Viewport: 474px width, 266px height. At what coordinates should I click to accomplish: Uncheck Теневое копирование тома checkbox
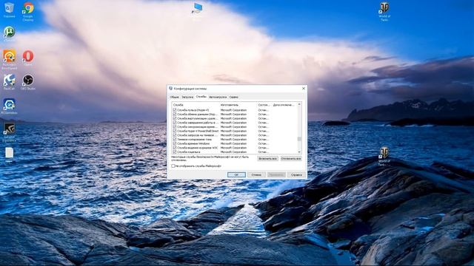175,140
